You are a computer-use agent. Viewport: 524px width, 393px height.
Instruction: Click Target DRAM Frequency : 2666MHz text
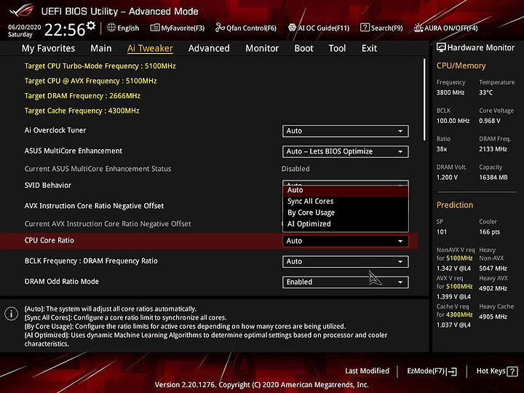click(82, 96)
